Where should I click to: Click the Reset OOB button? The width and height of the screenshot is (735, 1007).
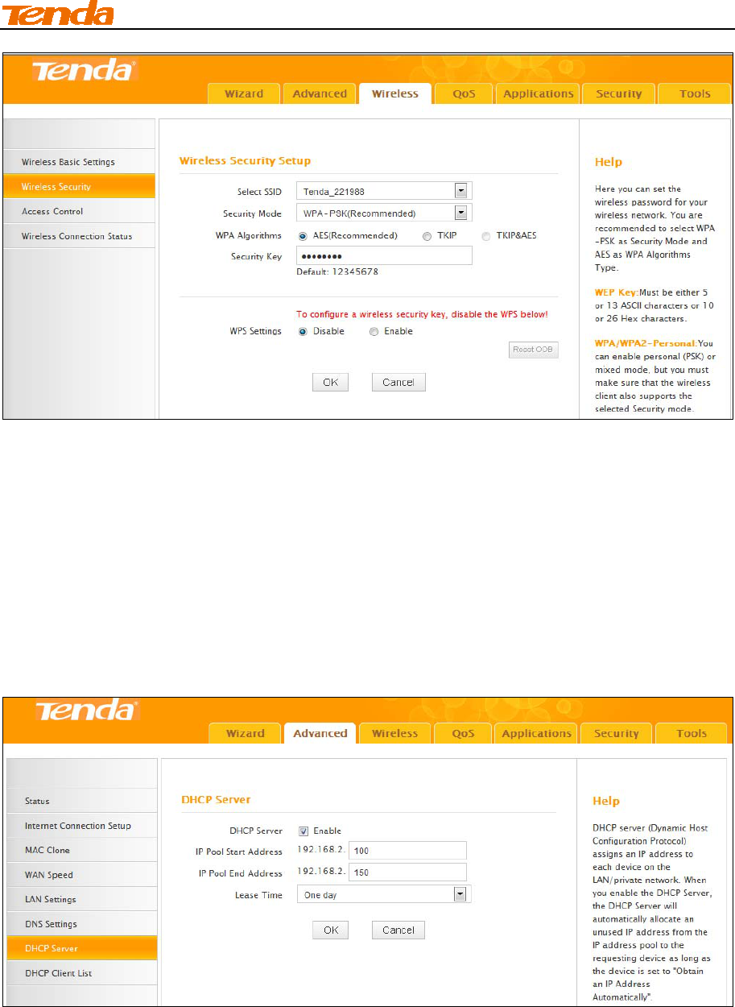click(x=533, y=350)
